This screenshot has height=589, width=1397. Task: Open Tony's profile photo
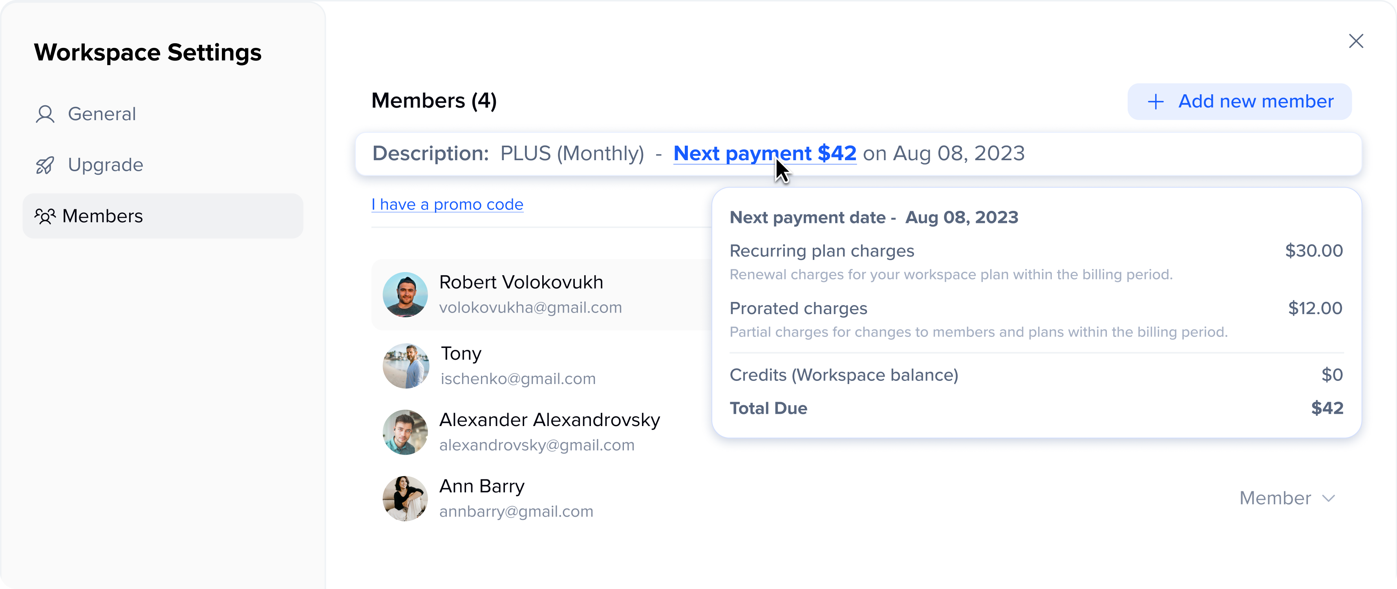(x=405, y=366)
